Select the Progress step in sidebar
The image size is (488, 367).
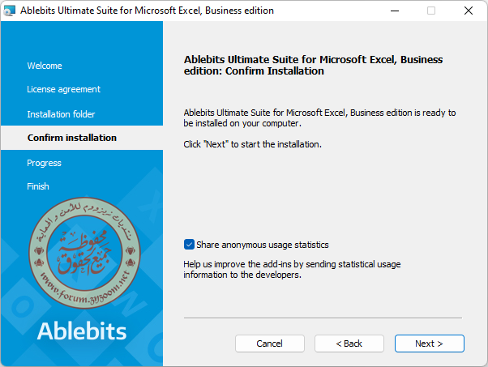click(44, 163)
